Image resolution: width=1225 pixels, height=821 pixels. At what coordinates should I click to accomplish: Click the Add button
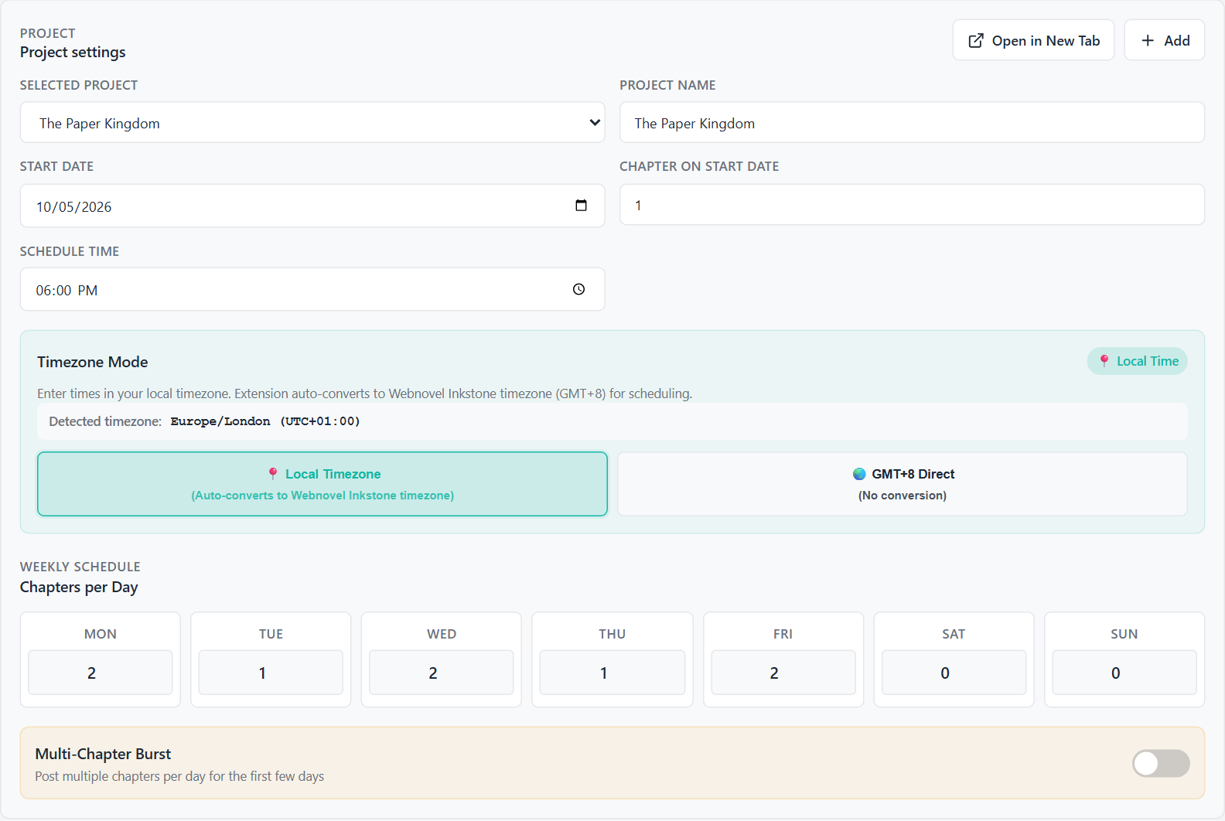(1165, 40)
